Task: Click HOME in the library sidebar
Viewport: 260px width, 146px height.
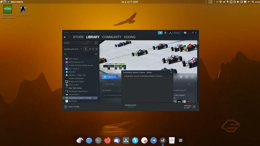Action: pyautogui.click(x=67, y=43)
